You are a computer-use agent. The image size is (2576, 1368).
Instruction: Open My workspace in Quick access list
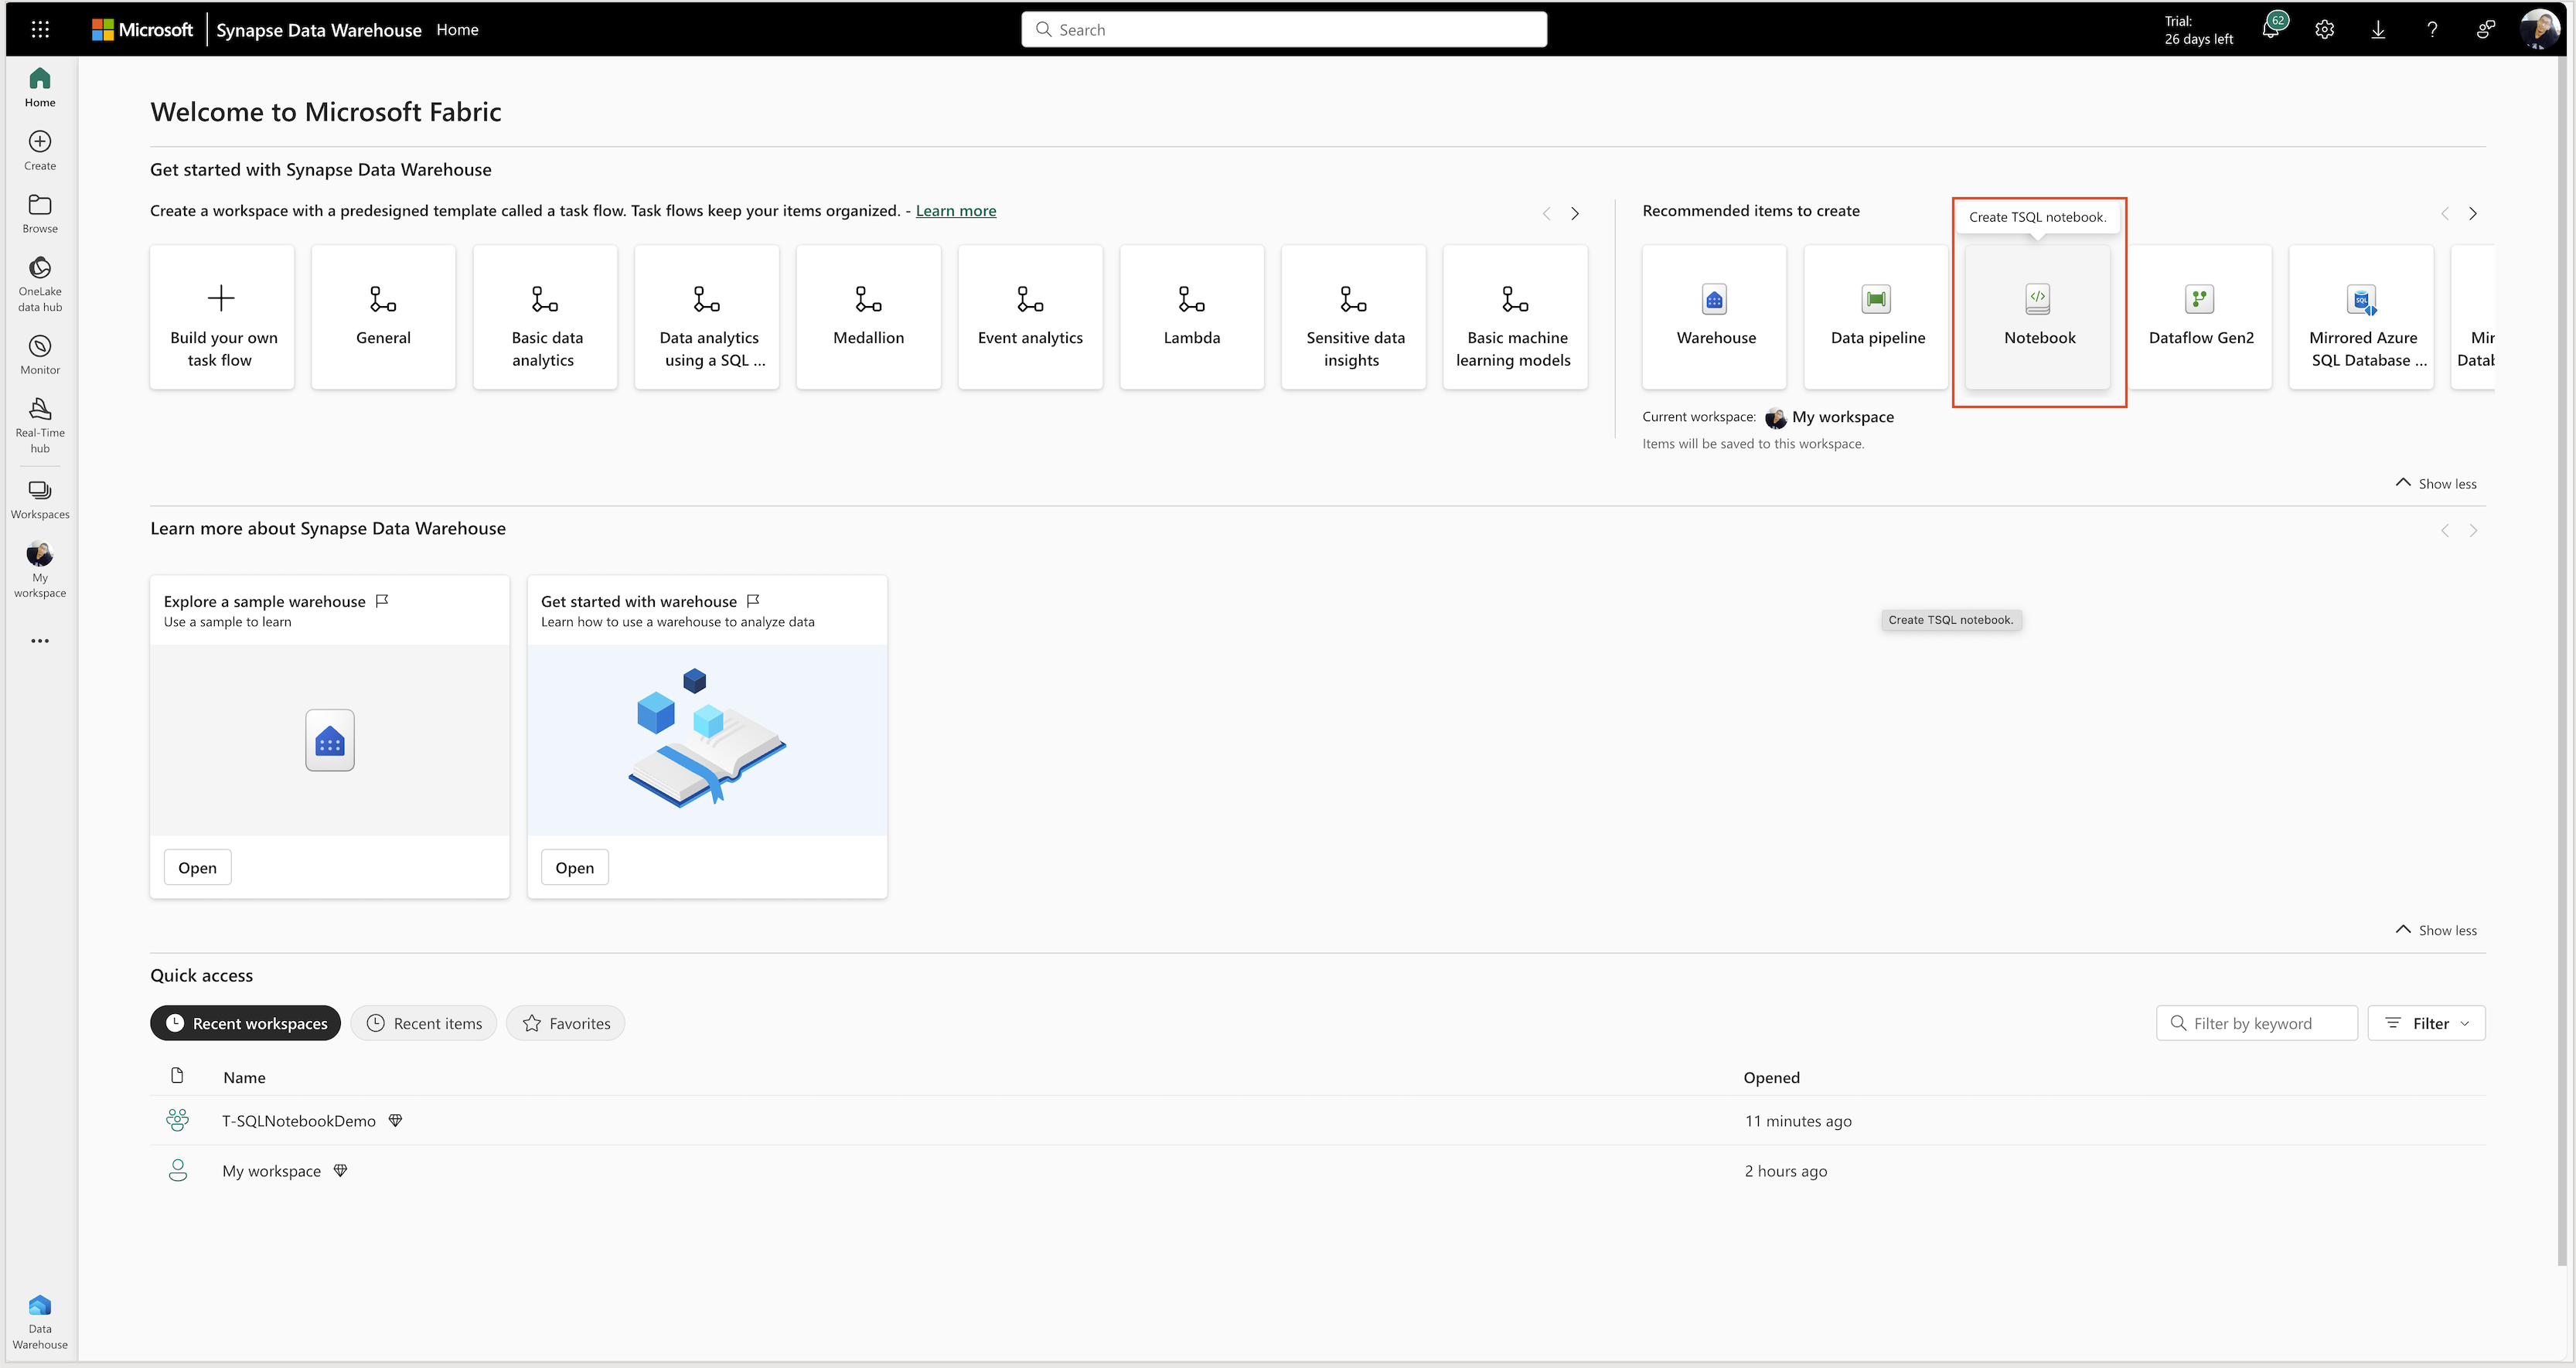[x=271, y=1170]
